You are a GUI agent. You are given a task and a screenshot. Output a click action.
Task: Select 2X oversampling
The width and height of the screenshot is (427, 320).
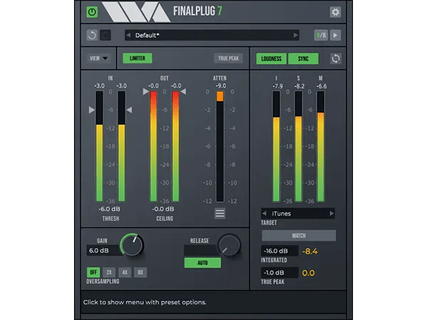[x=109, y=272]
